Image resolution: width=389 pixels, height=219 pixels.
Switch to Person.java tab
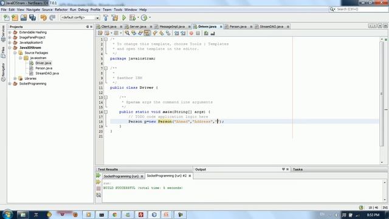238,27
